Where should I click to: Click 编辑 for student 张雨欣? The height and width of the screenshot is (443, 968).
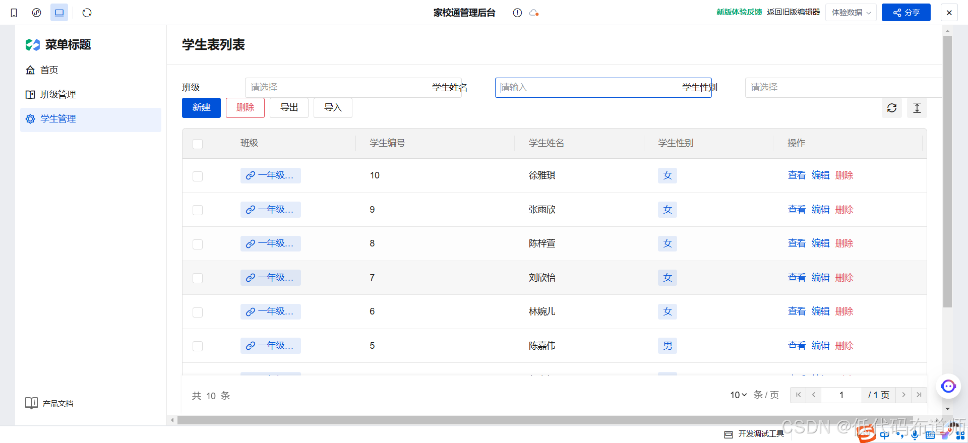tap(820, 210)
